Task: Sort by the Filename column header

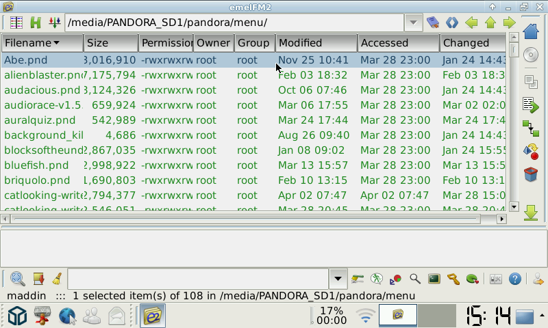Action: coord(42,43)
